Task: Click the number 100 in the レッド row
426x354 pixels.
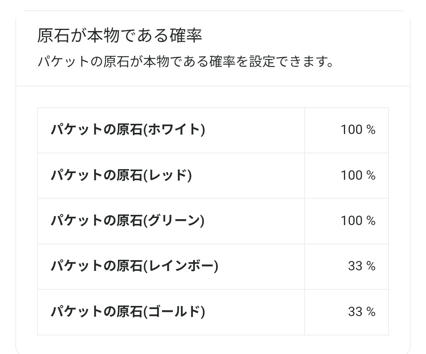Action: [x=351, y=175]
